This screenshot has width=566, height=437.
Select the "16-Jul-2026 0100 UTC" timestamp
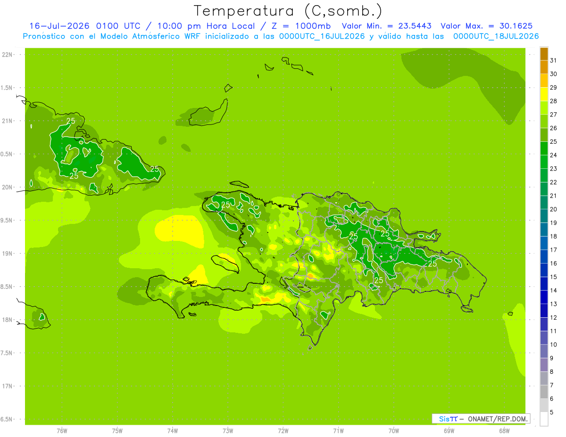pyautogui.click(x=84, y=26)
